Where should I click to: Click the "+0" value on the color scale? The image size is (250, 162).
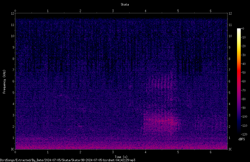click(242, 29)
